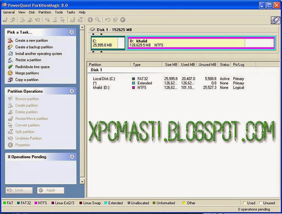Open the Tasks menu
This screenshot has width=282, height=214.
pos(71,12)
